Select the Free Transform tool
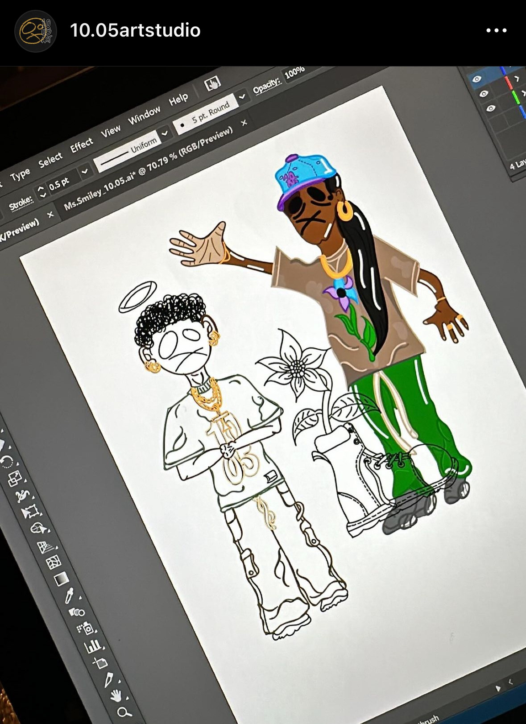This screenshot has height=724, width=526. [30, 512]
